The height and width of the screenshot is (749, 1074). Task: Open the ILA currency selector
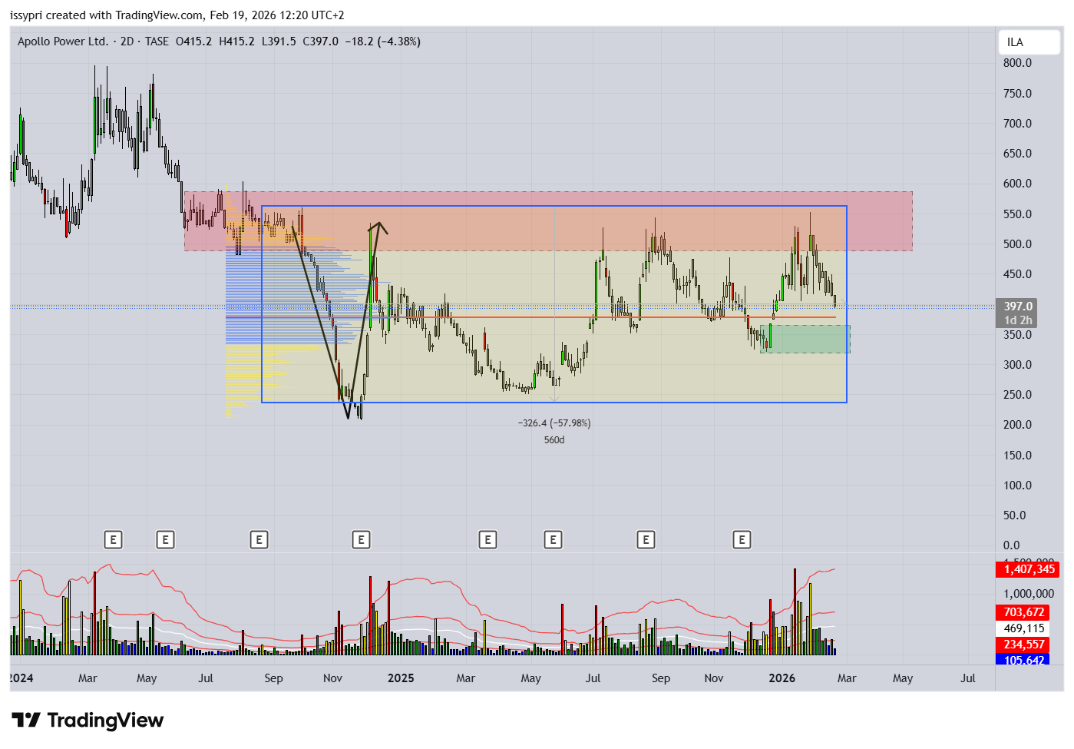[x=1029, y=42]
